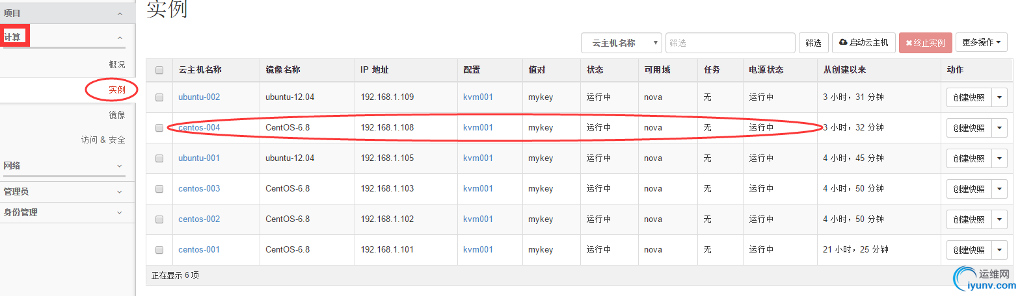Open action dropdown arrow for centos-002
Viewport: 1020px width, 296px height.
point(999,219)
